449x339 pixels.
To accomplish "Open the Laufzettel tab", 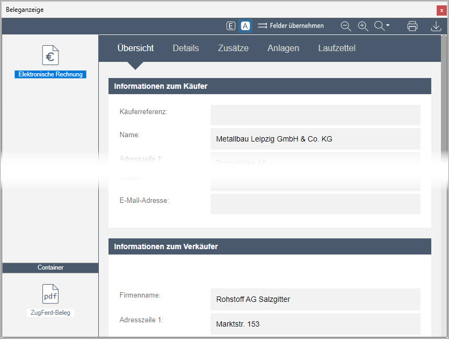I will coord(337,48).
